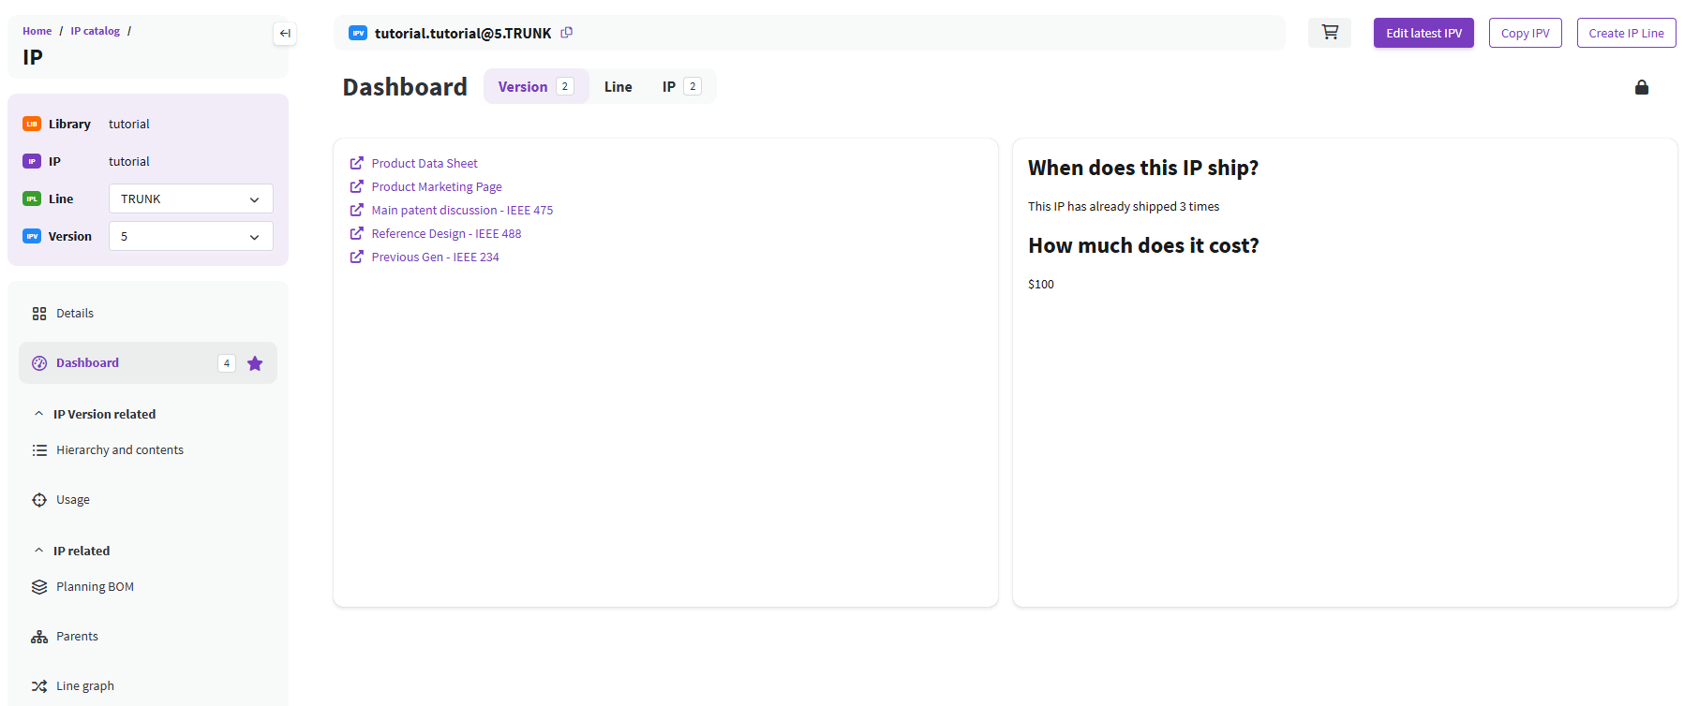Collapse the sidebar with arrow icon
The width and height of the screenshot is (1699, 706).
pos(285,34)
